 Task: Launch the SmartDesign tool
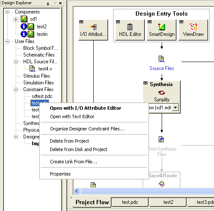tap(162, 30)
